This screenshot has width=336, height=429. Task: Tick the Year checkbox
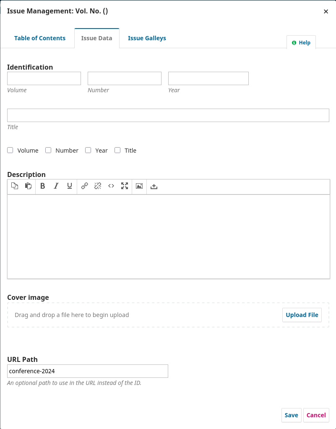coord(88,150)
